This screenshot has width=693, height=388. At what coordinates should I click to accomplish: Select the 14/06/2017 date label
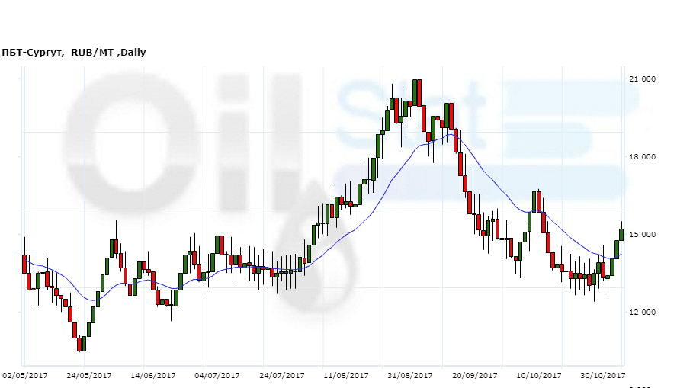click(x=153, y=376)
